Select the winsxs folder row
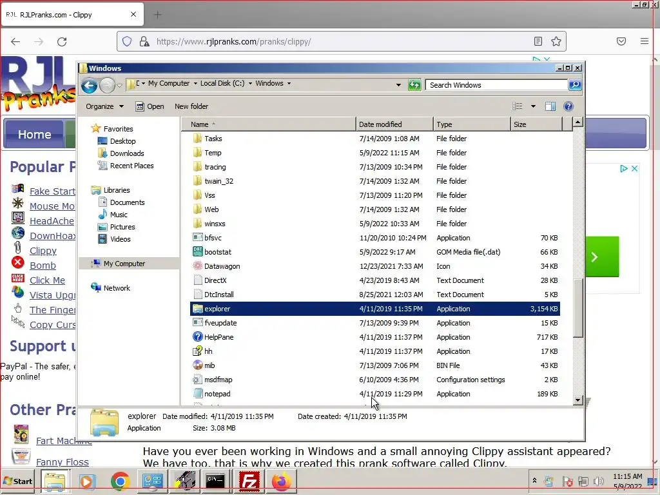660x495 pixels. 375,224
